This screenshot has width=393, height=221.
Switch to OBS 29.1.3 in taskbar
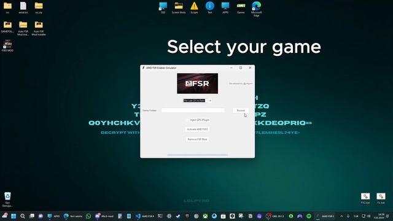[274, 216]
